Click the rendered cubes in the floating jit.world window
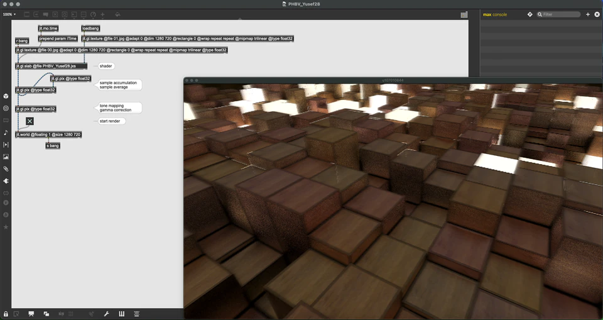The width and height of the screenshot is (603, 320). (x=393, y=201)
